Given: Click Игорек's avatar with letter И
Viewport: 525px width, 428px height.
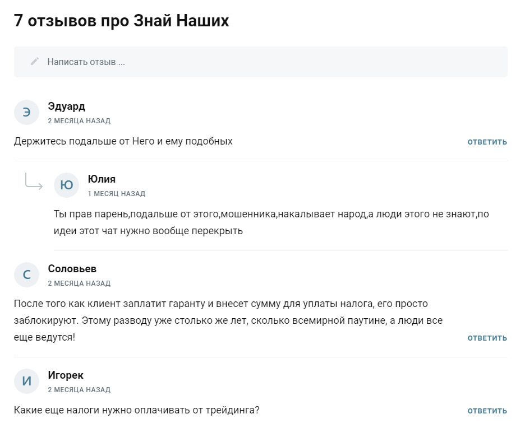Looking at the screenshot, I should pos(26,381).
